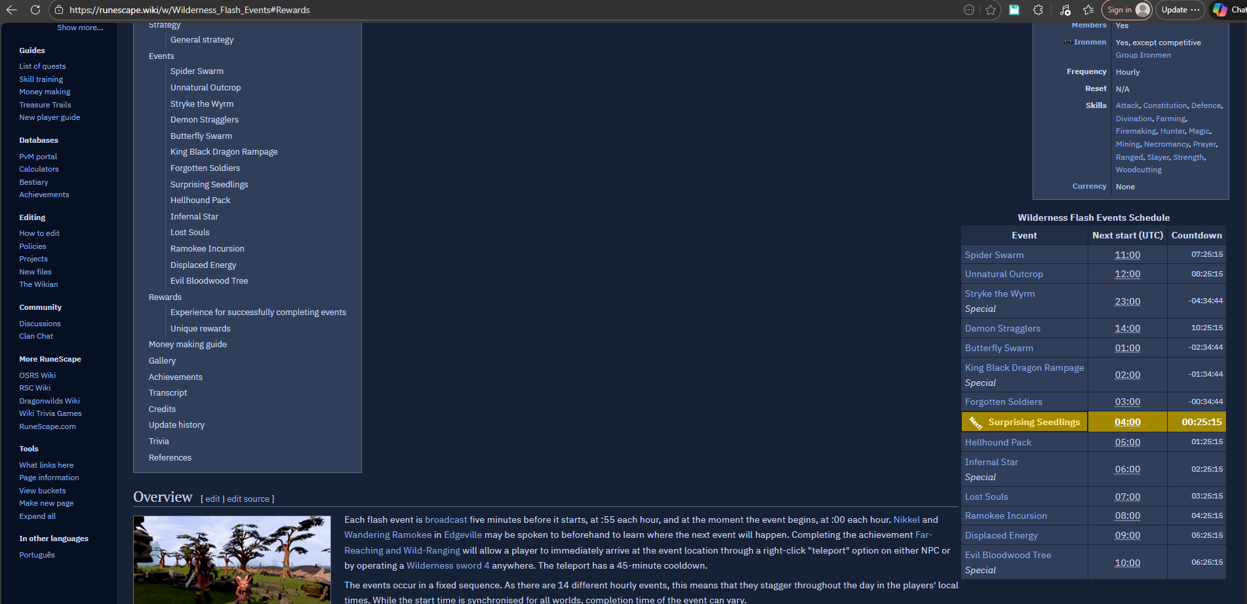Click the 11:00 Spider Swarm start time
Image resolution: width=1247 pixels, height=604 pixels.
pyautogui.click(x=1128, y=255)
